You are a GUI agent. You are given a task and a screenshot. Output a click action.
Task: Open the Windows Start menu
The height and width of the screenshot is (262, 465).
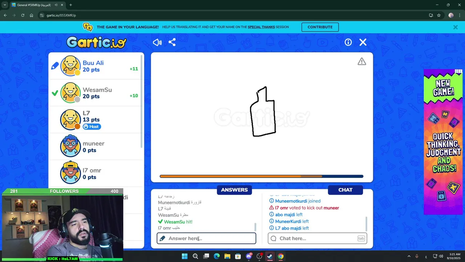(x=185, y=256)
